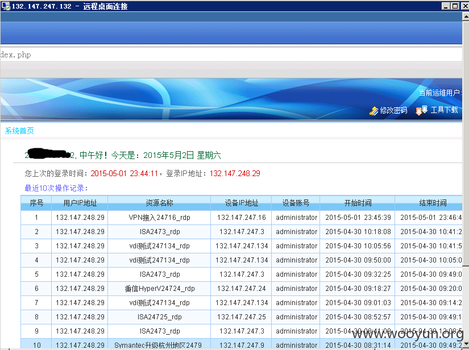The image size is (469, 350).
Task: Click the 开始时间 column header
Action: 358,203
